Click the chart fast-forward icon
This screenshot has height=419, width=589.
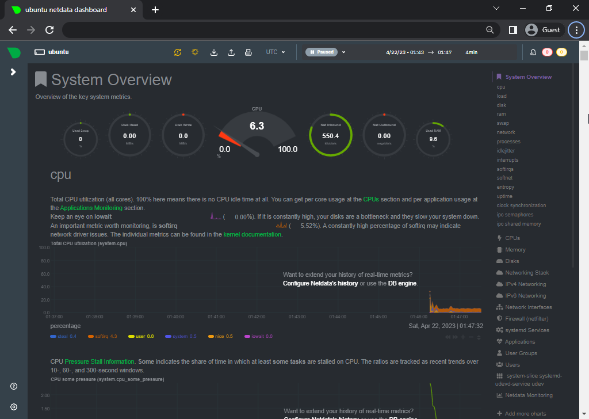point(456,337)
